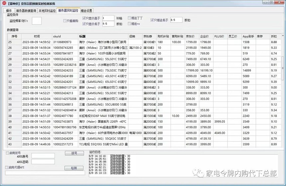Click the ADSL密码 input field
This screenshot has width=286, height=186.
point(43,161)
